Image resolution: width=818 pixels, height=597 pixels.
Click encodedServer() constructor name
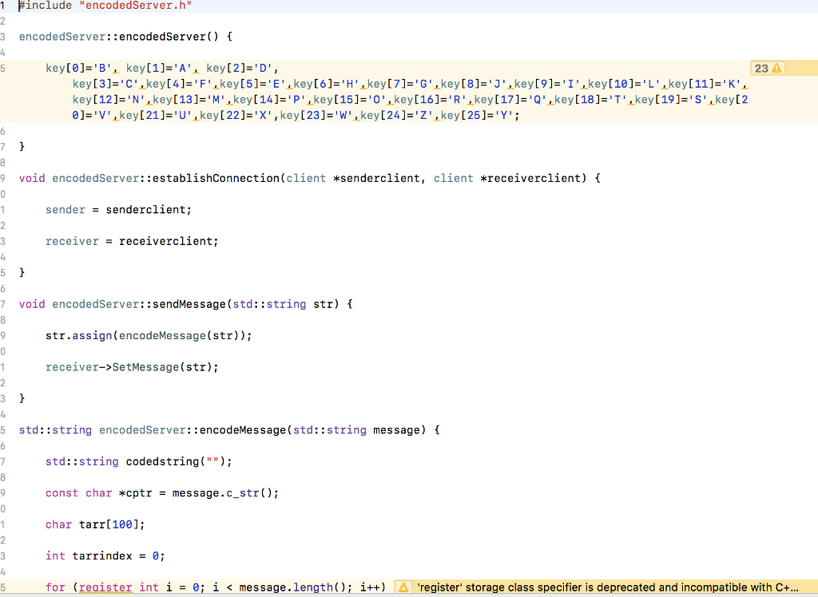169,37
